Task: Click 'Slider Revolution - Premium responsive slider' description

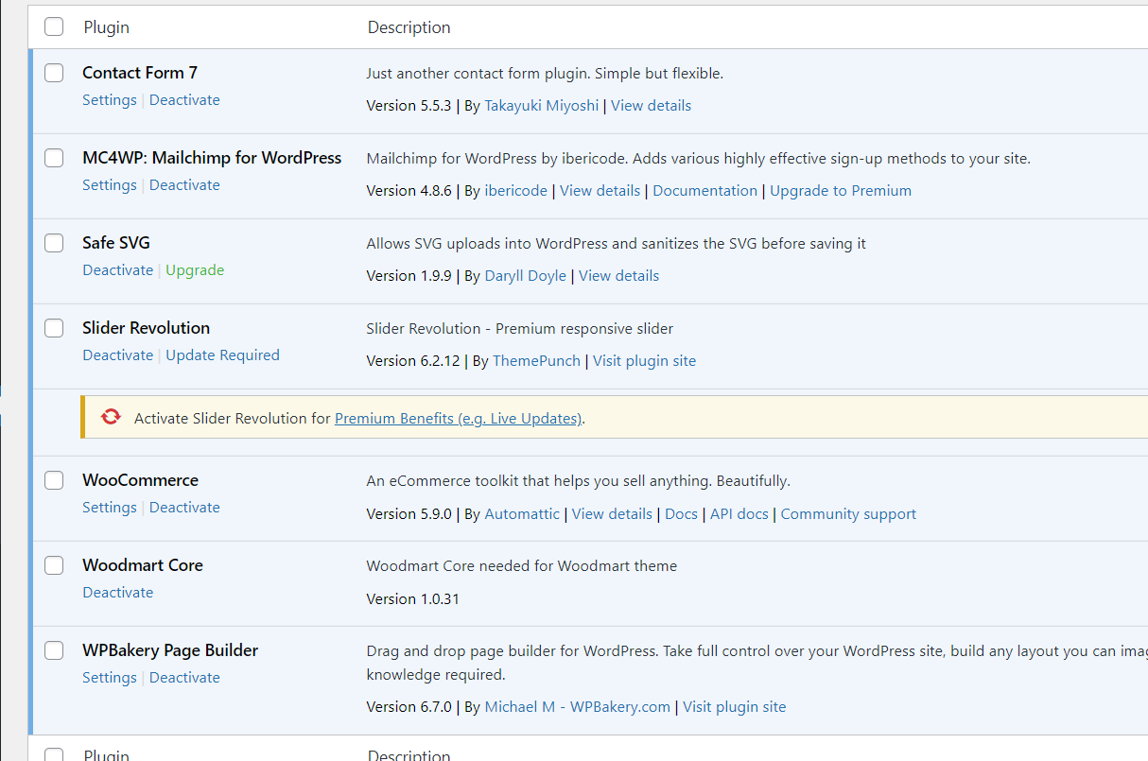Action: pos(520,329)
